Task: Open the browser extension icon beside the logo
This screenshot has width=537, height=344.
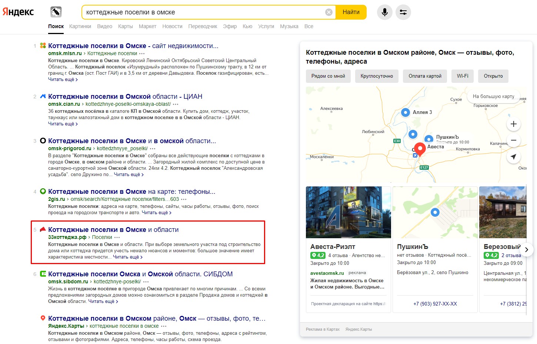Action: pyautogui.click(x=56, y=12)
